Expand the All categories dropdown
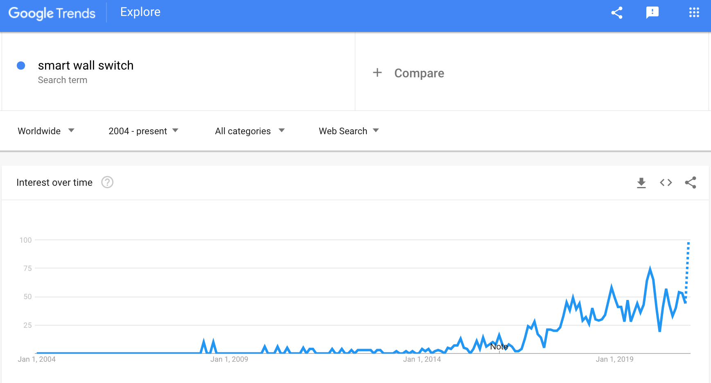The height and width of the screenshot is (383, 711). (x=250, y=131)
